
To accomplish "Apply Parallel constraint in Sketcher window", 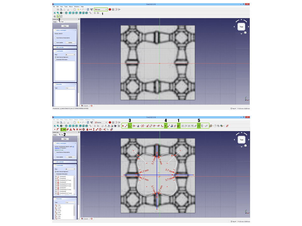I will 68,129.
